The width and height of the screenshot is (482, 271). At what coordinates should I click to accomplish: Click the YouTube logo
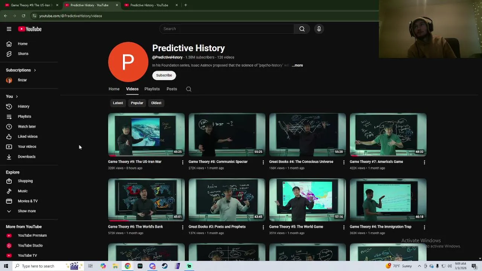[30, 29]
